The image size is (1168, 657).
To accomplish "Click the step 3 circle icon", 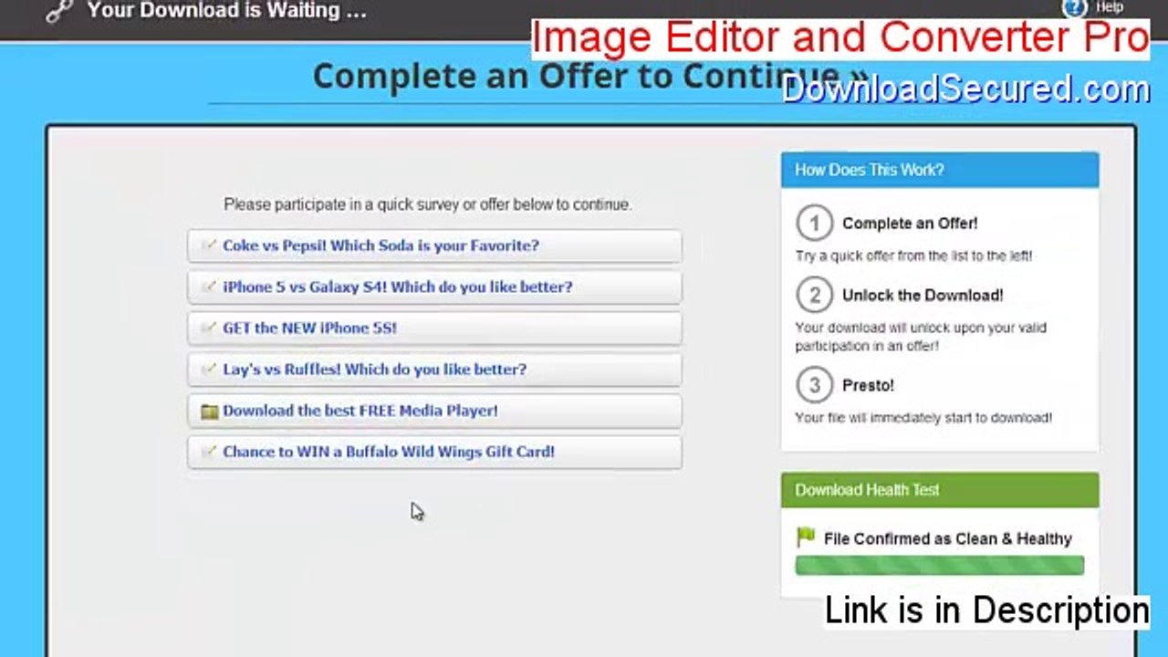I will [814, 385].
